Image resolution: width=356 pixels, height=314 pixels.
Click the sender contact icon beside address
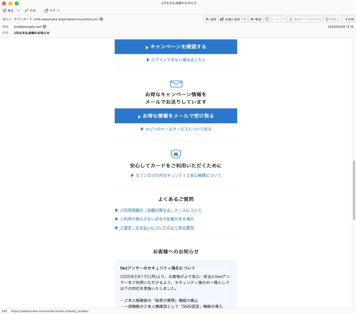[102, 19]
